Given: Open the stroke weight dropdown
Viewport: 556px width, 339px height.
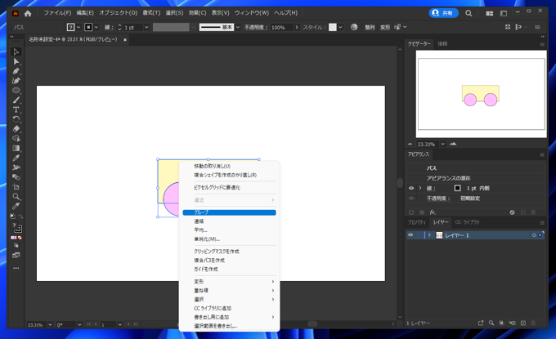Looking at the screenshot, I should pyautogui.click(x=146, y=27).
